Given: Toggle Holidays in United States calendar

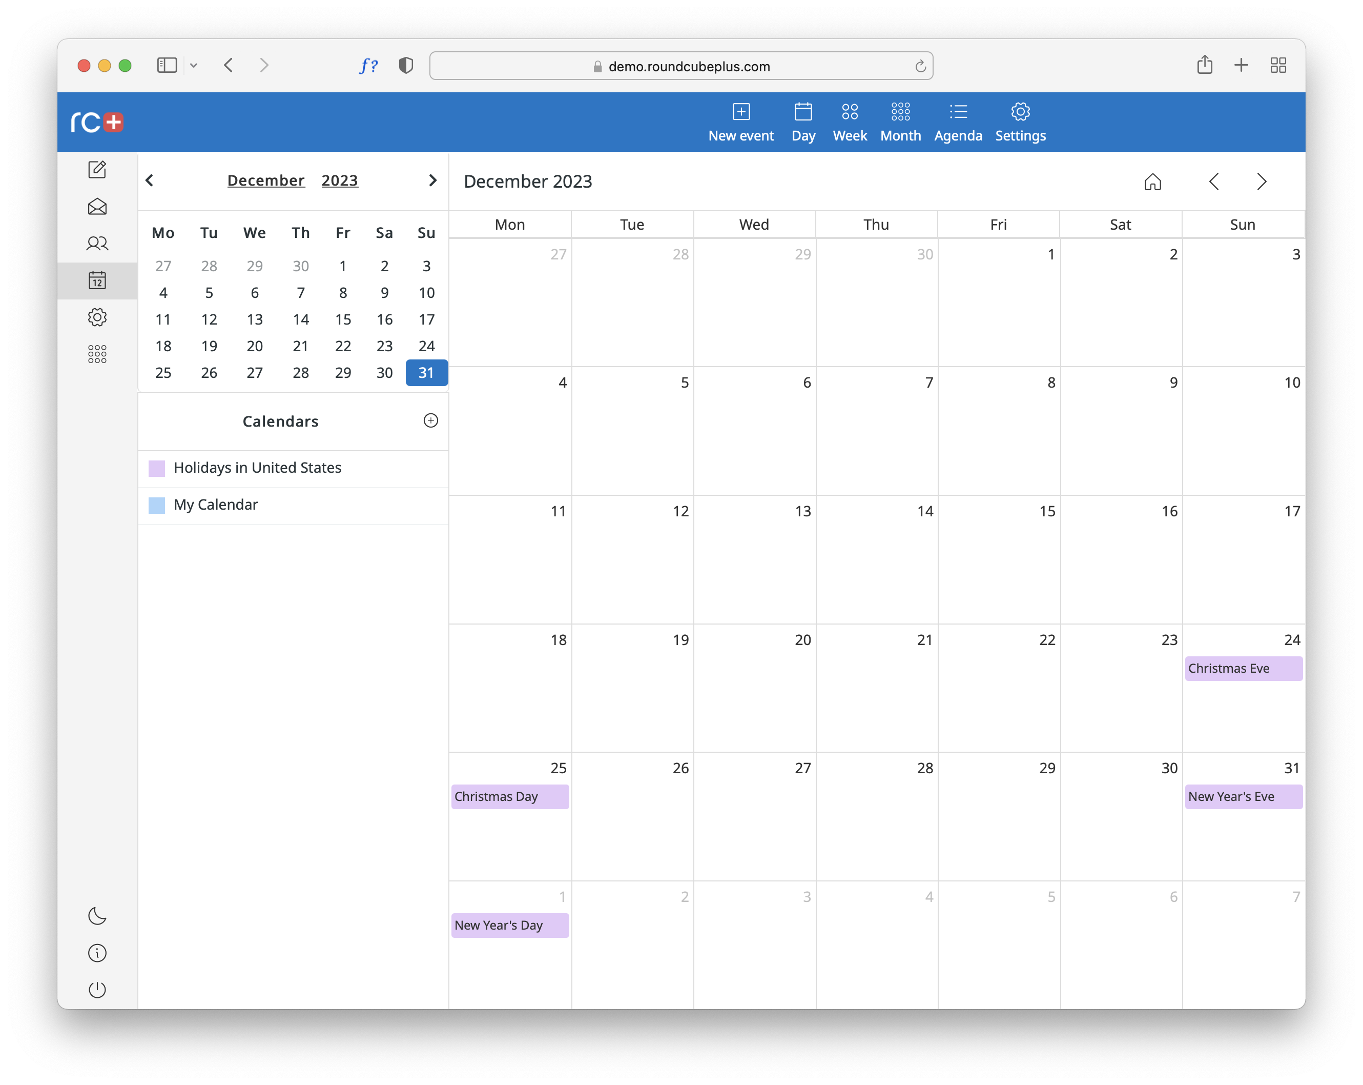Looking at the screenshot, I should coord(156,468).
